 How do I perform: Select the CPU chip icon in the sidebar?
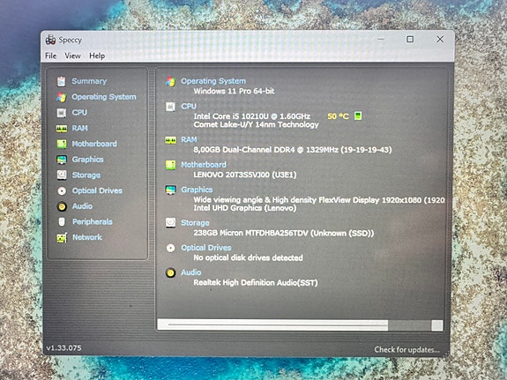coord(61,113)
